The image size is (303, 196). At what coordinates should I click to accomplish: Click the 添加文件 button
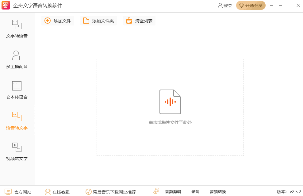[58, 21]
